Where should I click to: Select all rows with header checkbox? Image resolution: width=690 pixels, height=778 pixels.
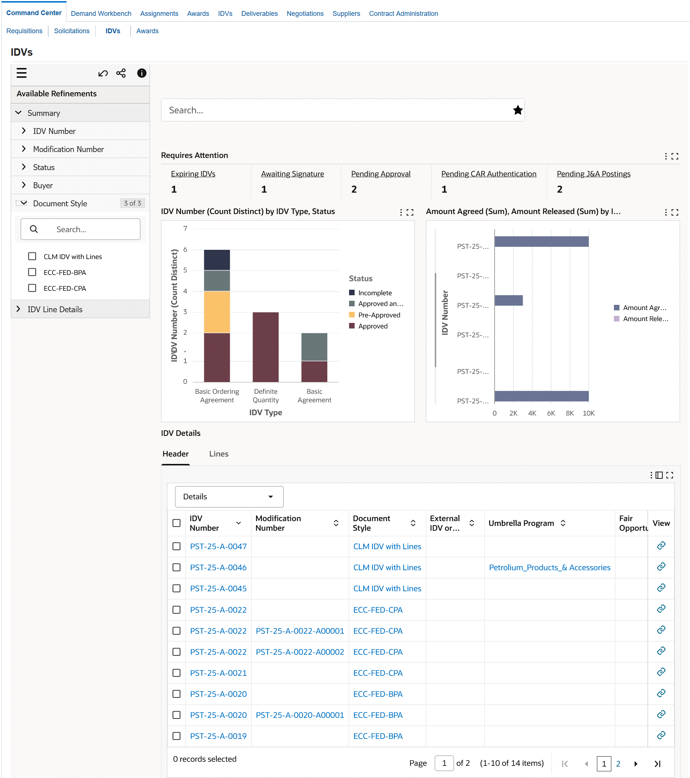pos(177,523)
